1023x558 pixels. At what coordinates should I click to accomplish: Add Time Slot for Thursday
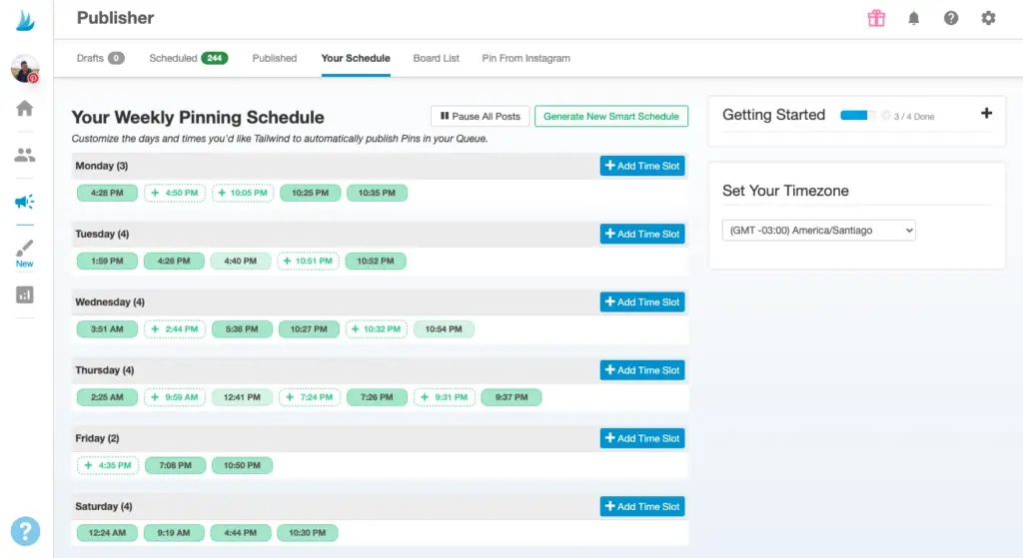(642, 369)
